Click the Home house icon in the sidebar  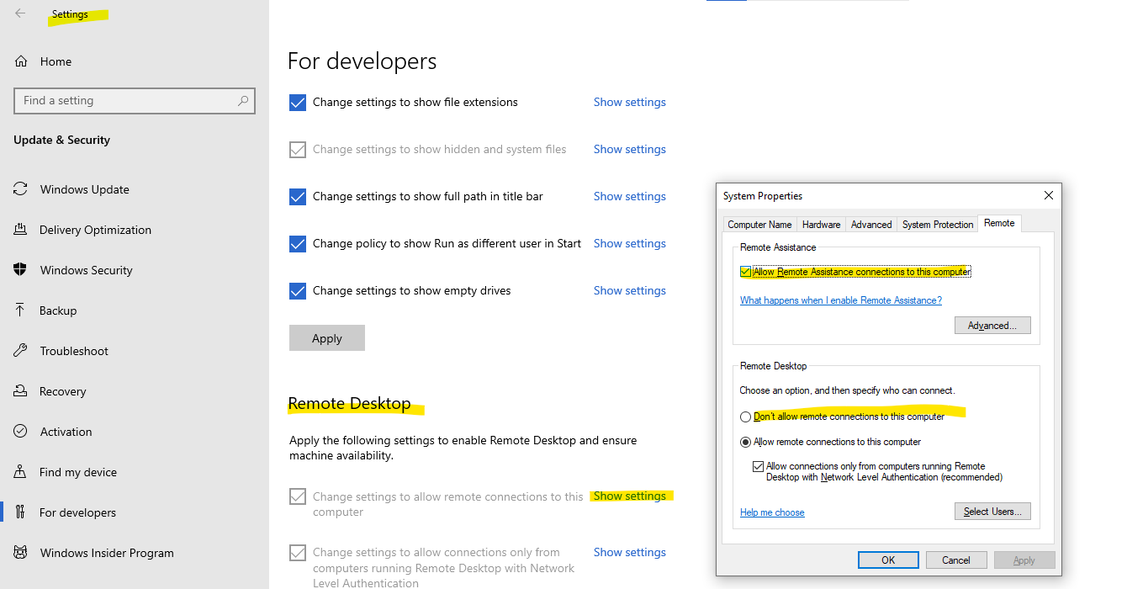(x=21, y=61)
